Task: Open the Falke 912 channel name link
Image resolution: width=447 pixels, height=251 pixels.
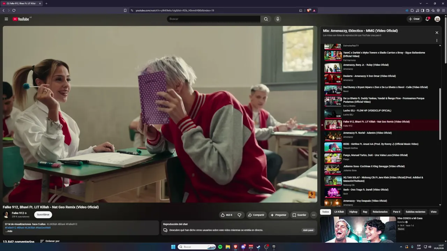Action: 18,213
